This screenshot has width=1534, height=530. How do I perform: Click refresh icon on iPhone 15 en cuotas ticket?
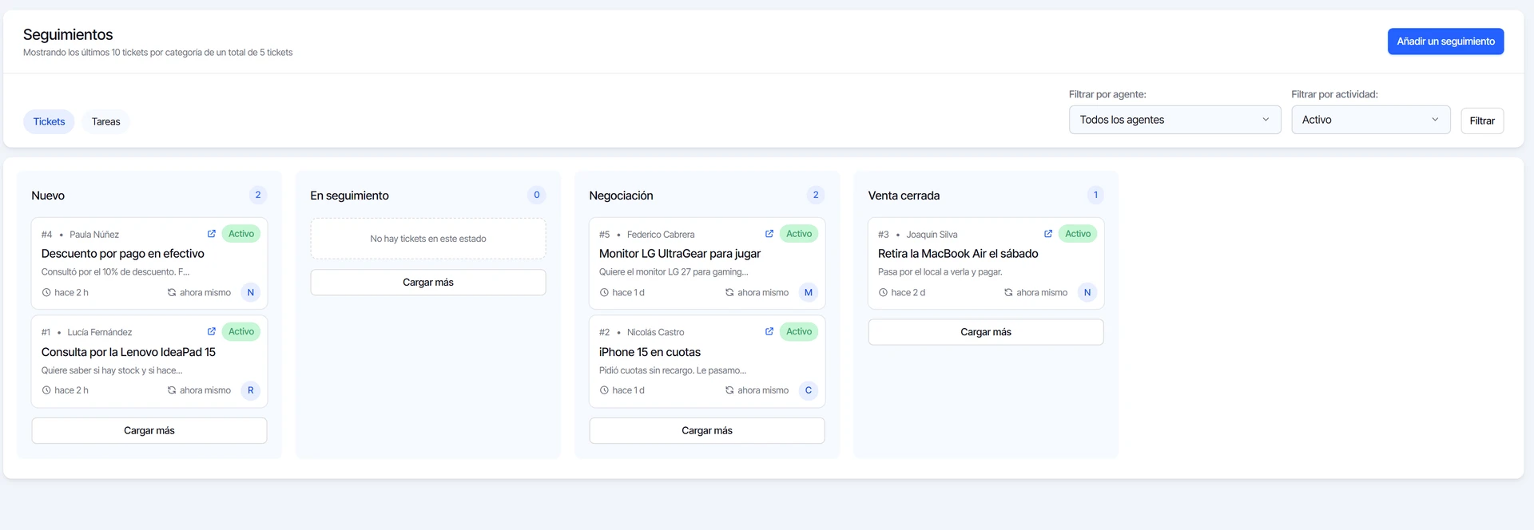coord(729,390)
